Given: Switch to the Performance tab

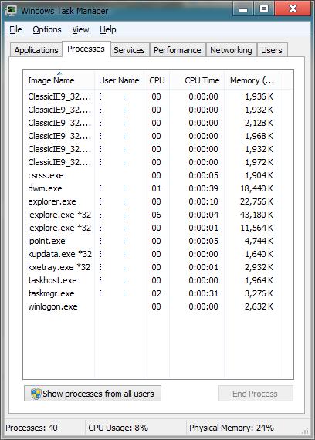Looking at the screenshot, I should click(x=178, y=50).
